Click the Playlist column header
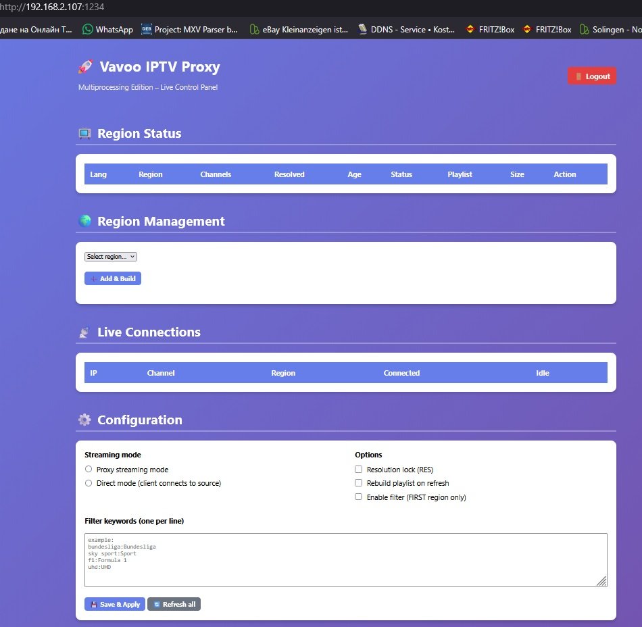Image resolution: width=642 pixels, height=627 pixels. tap(460, 174)
